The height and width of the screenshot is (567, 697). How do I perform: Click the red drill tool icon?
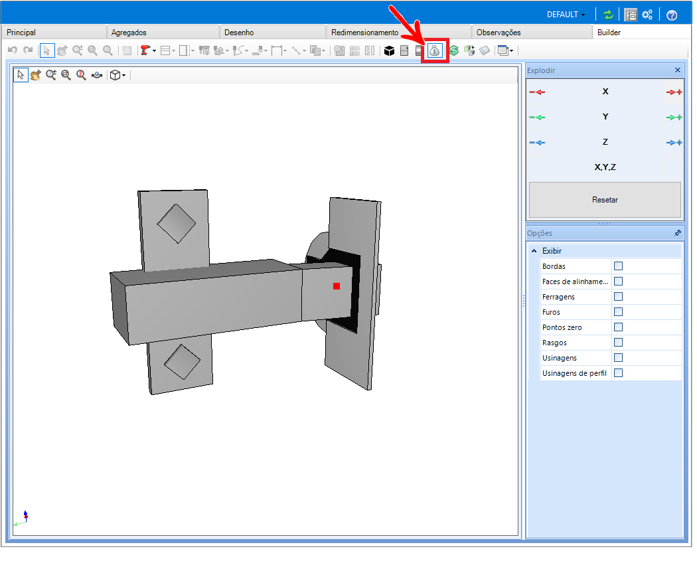(x=145, y=50)
